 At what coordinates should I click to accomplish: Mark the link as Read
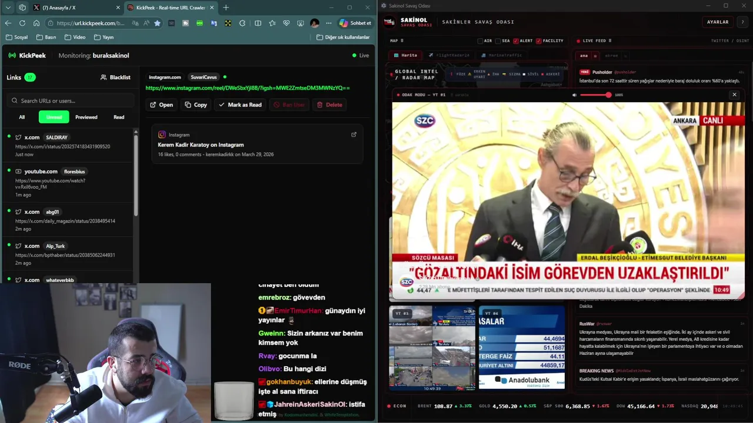pos(240,105)
